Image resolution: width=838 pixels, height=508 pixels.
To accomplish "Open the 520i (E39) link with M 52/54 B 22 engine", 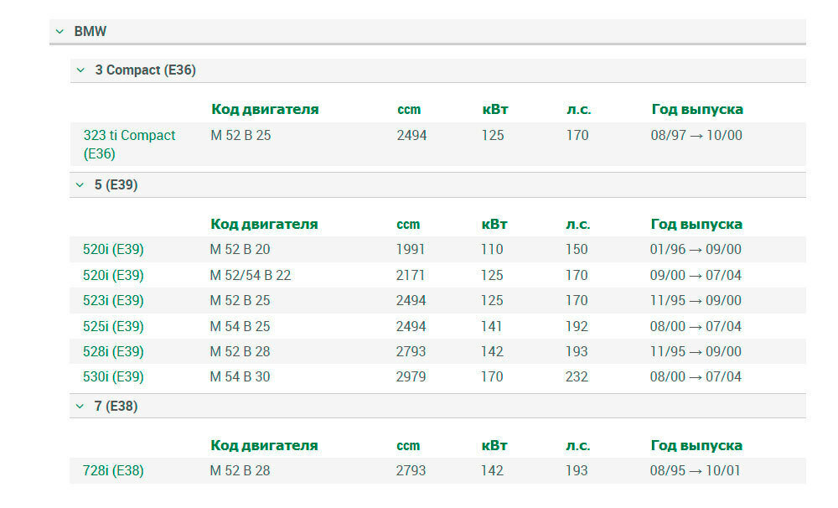I will (113, 275).
